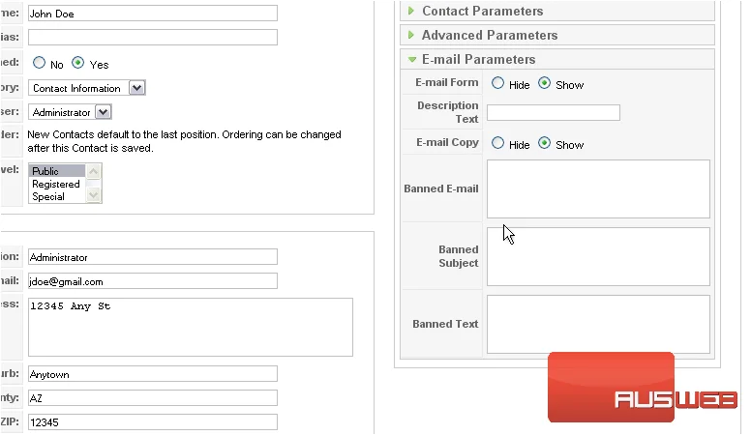Click the Banned Text text area
Viewport: 751px width, 435px height.
coord(598,324)
